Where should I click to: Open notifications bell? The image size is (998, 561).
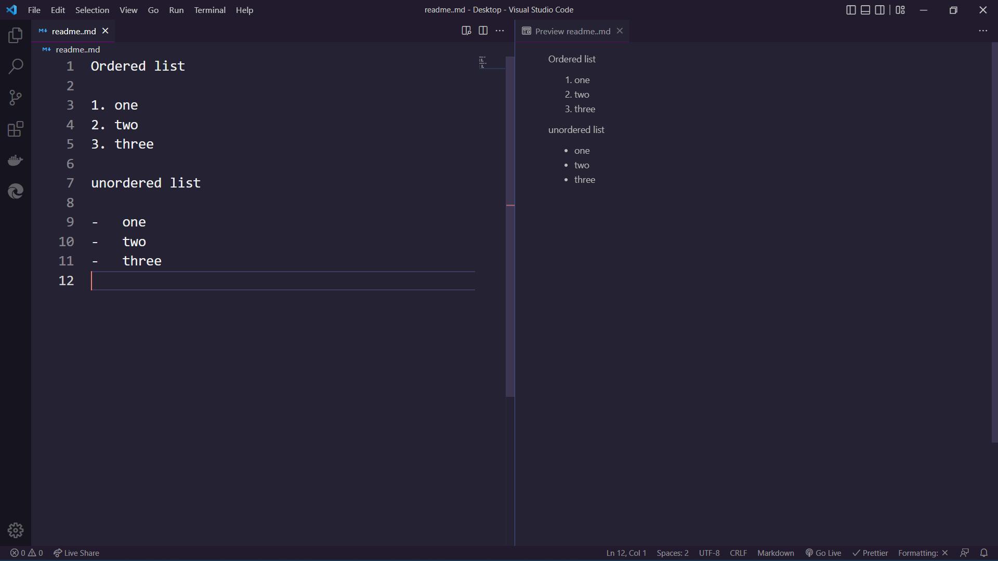(x=984, y=553)
